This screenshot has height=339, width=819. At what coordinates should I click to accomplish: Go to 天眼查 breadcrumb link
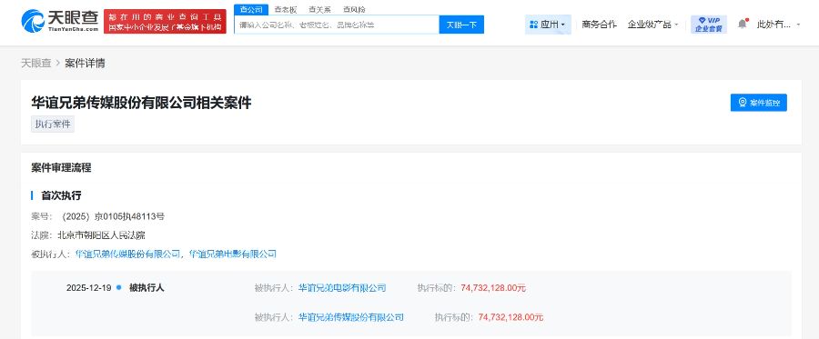(x=36, y=63)
